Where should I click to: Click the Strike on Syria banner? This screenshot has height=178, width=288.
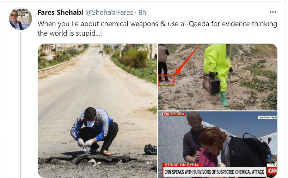pos(181,165)
